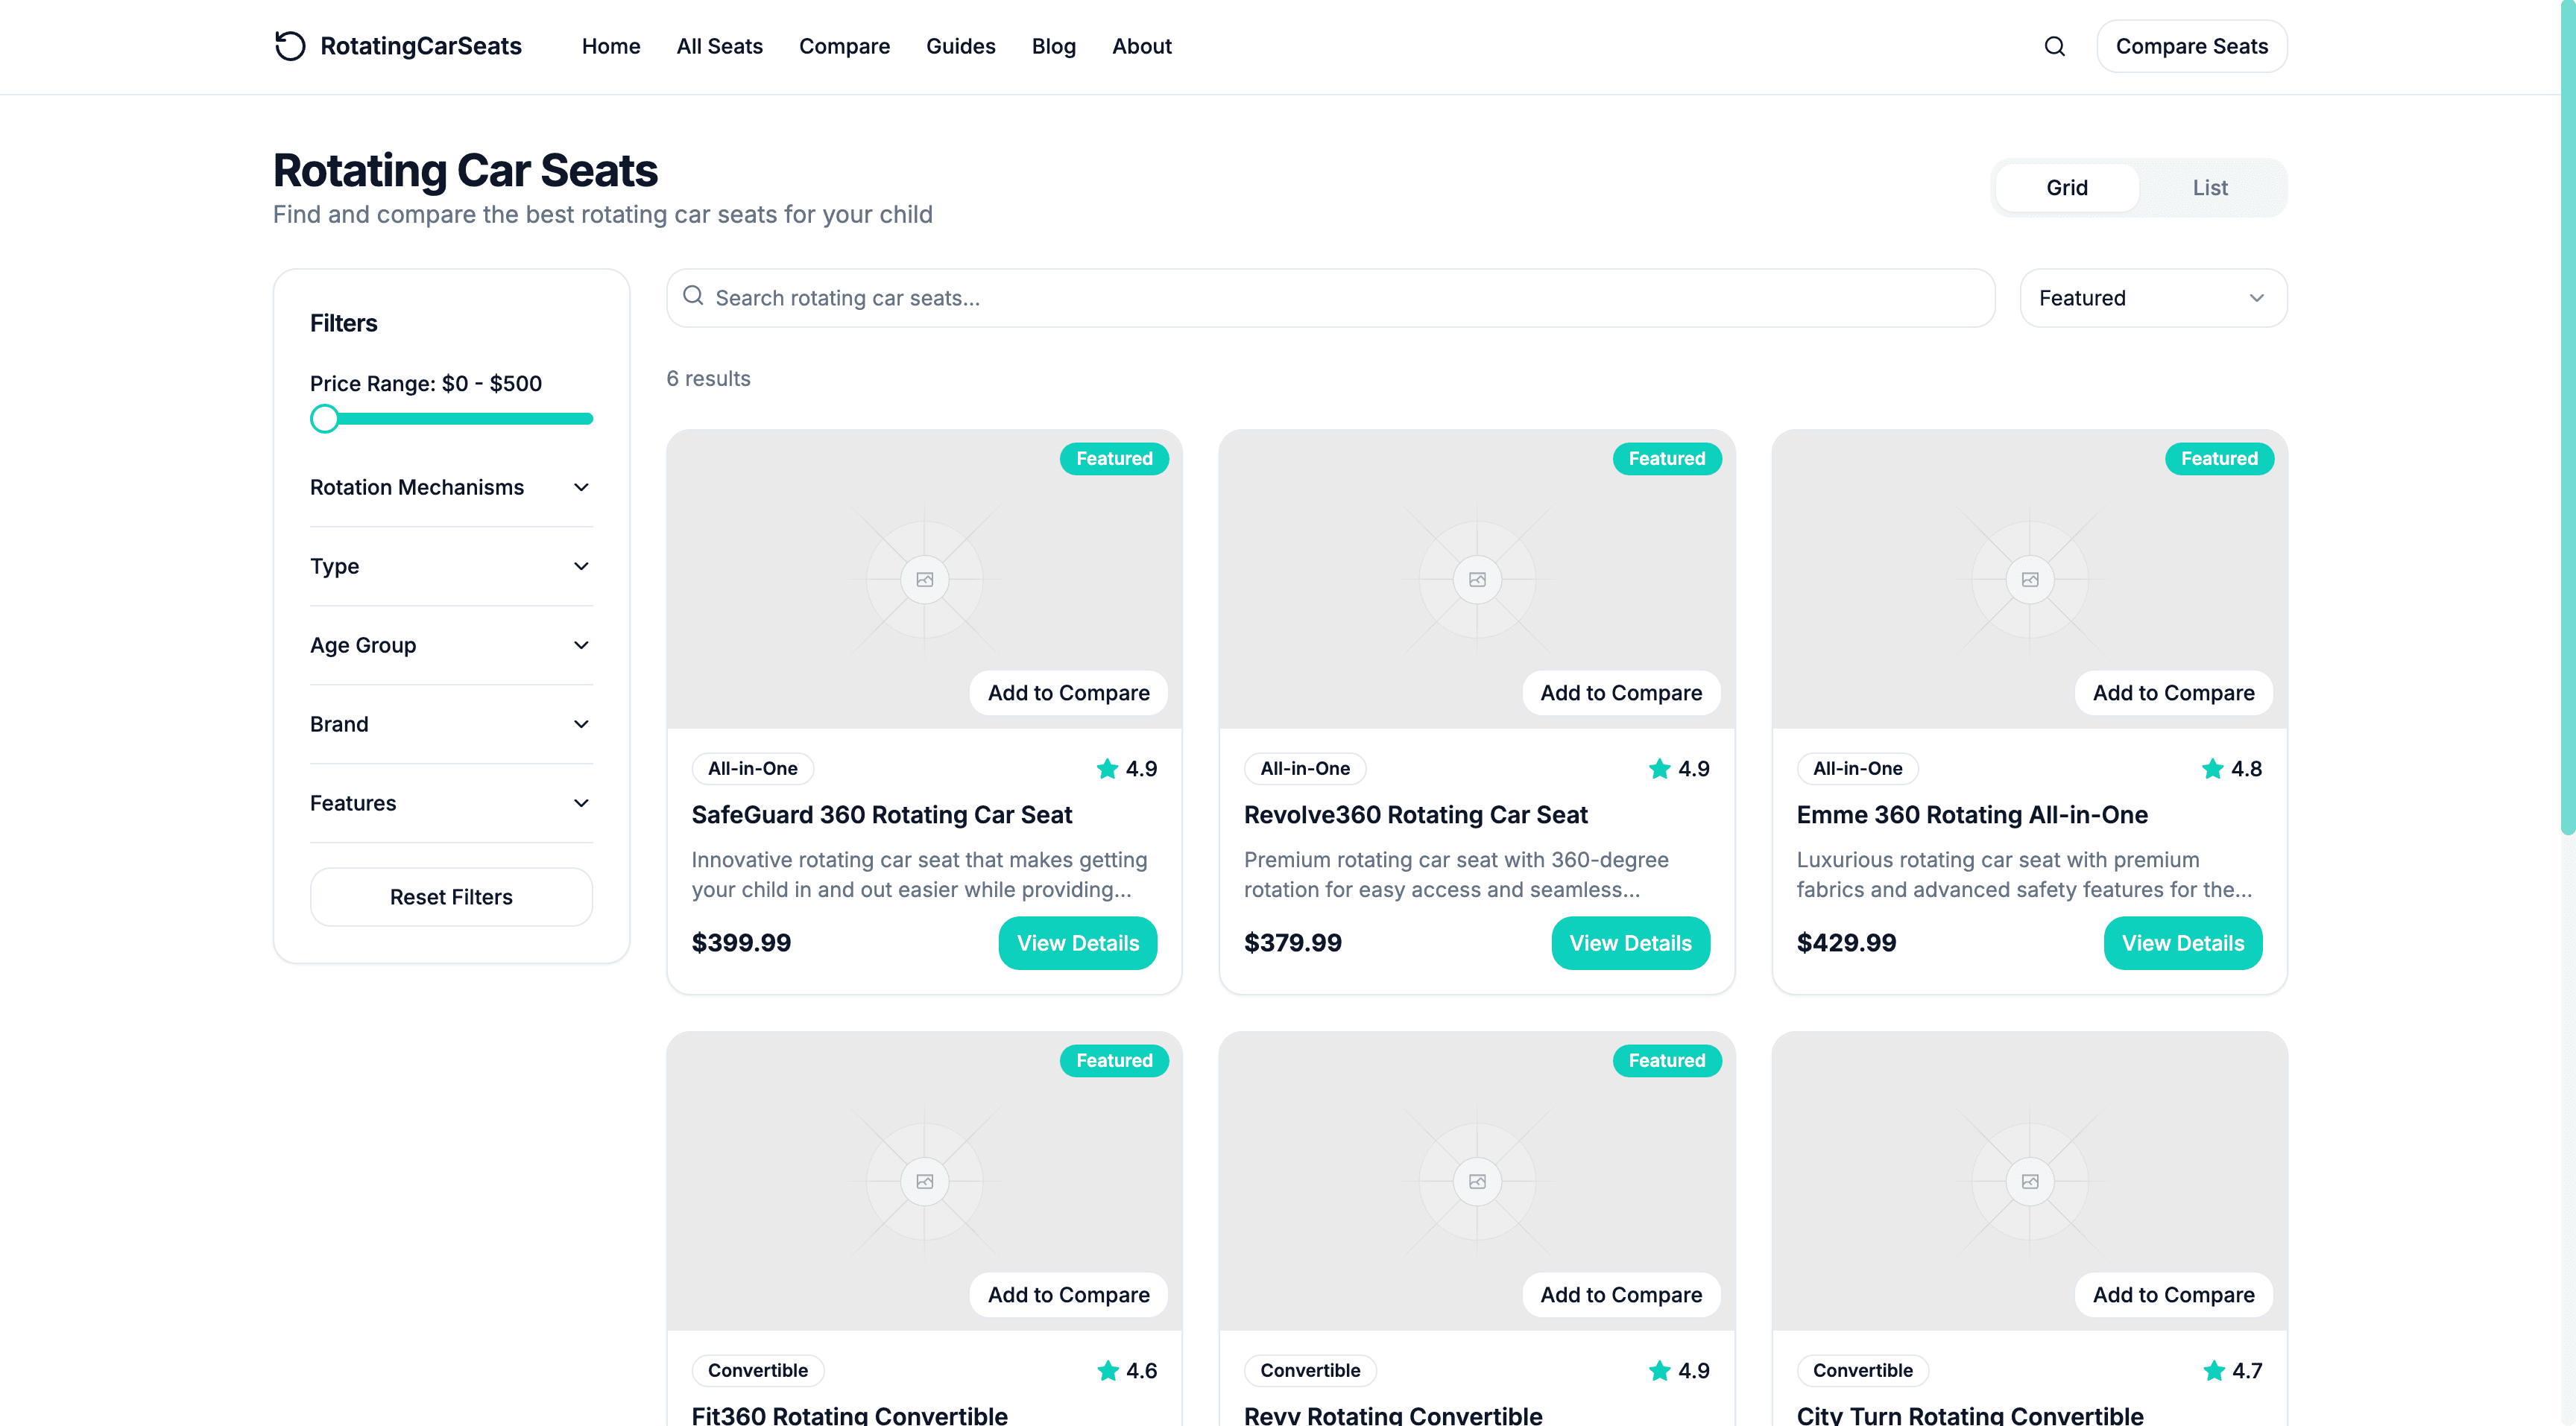Switch to List view
The width and height of the screenshot is (2576, 1426).
tap(2209, 188)
